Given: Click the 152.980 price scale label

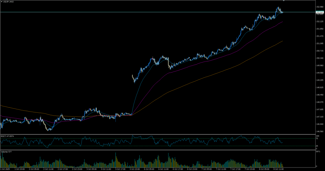Looking at the screenshot, I should [x=320, y=7].
